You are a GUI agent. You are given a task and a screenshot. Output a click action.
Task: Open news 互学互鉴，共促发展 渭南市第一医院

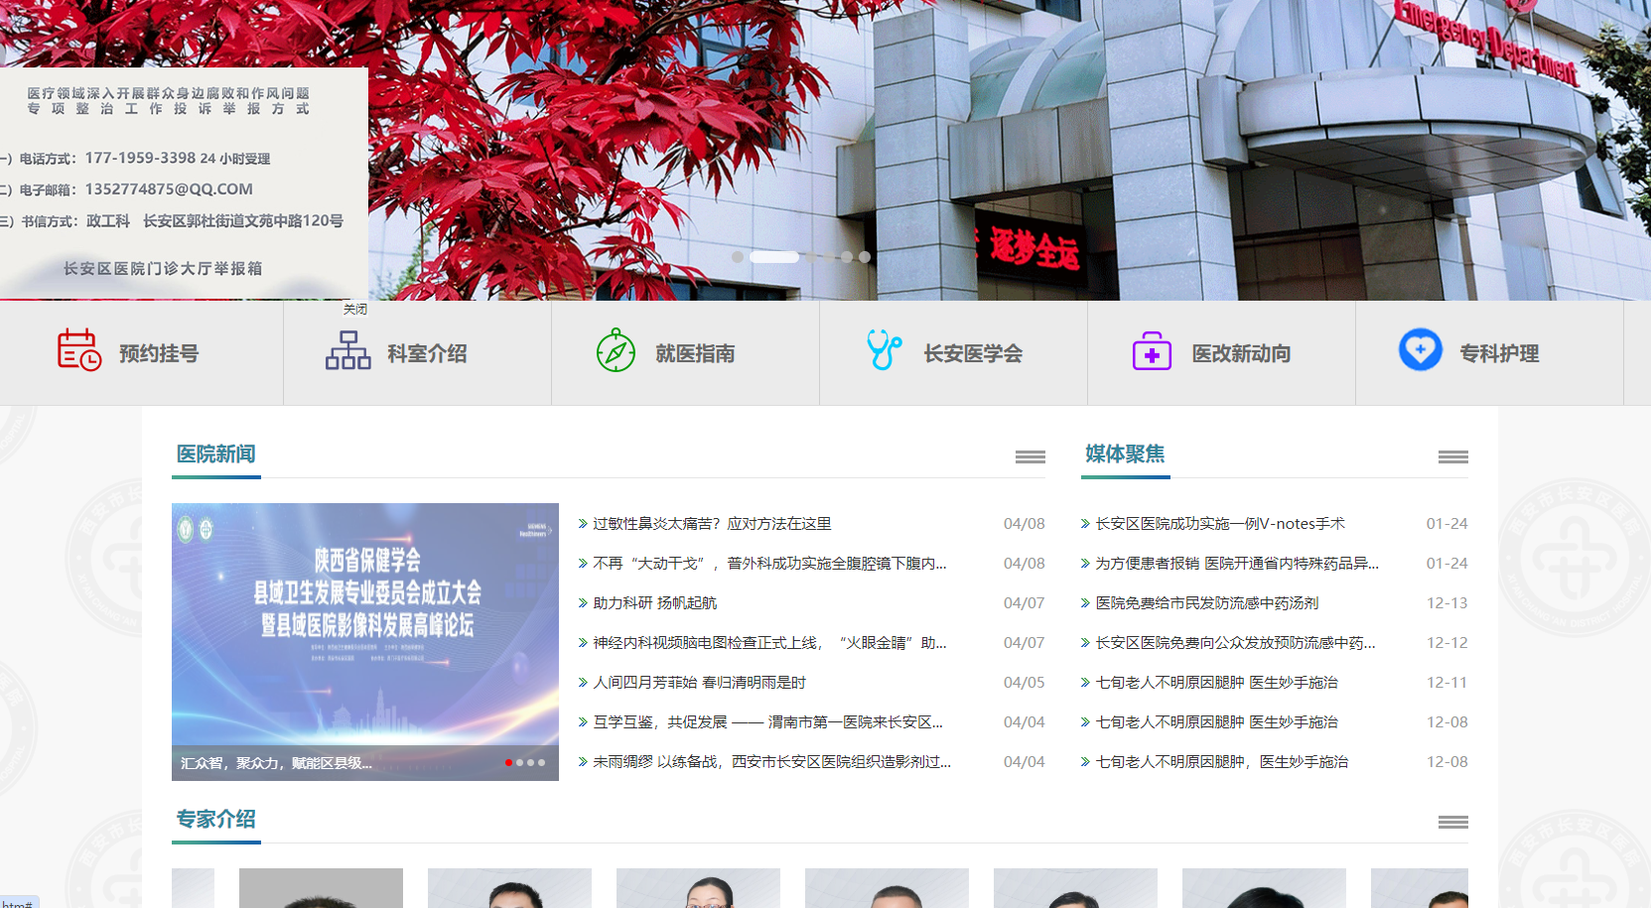767,721
